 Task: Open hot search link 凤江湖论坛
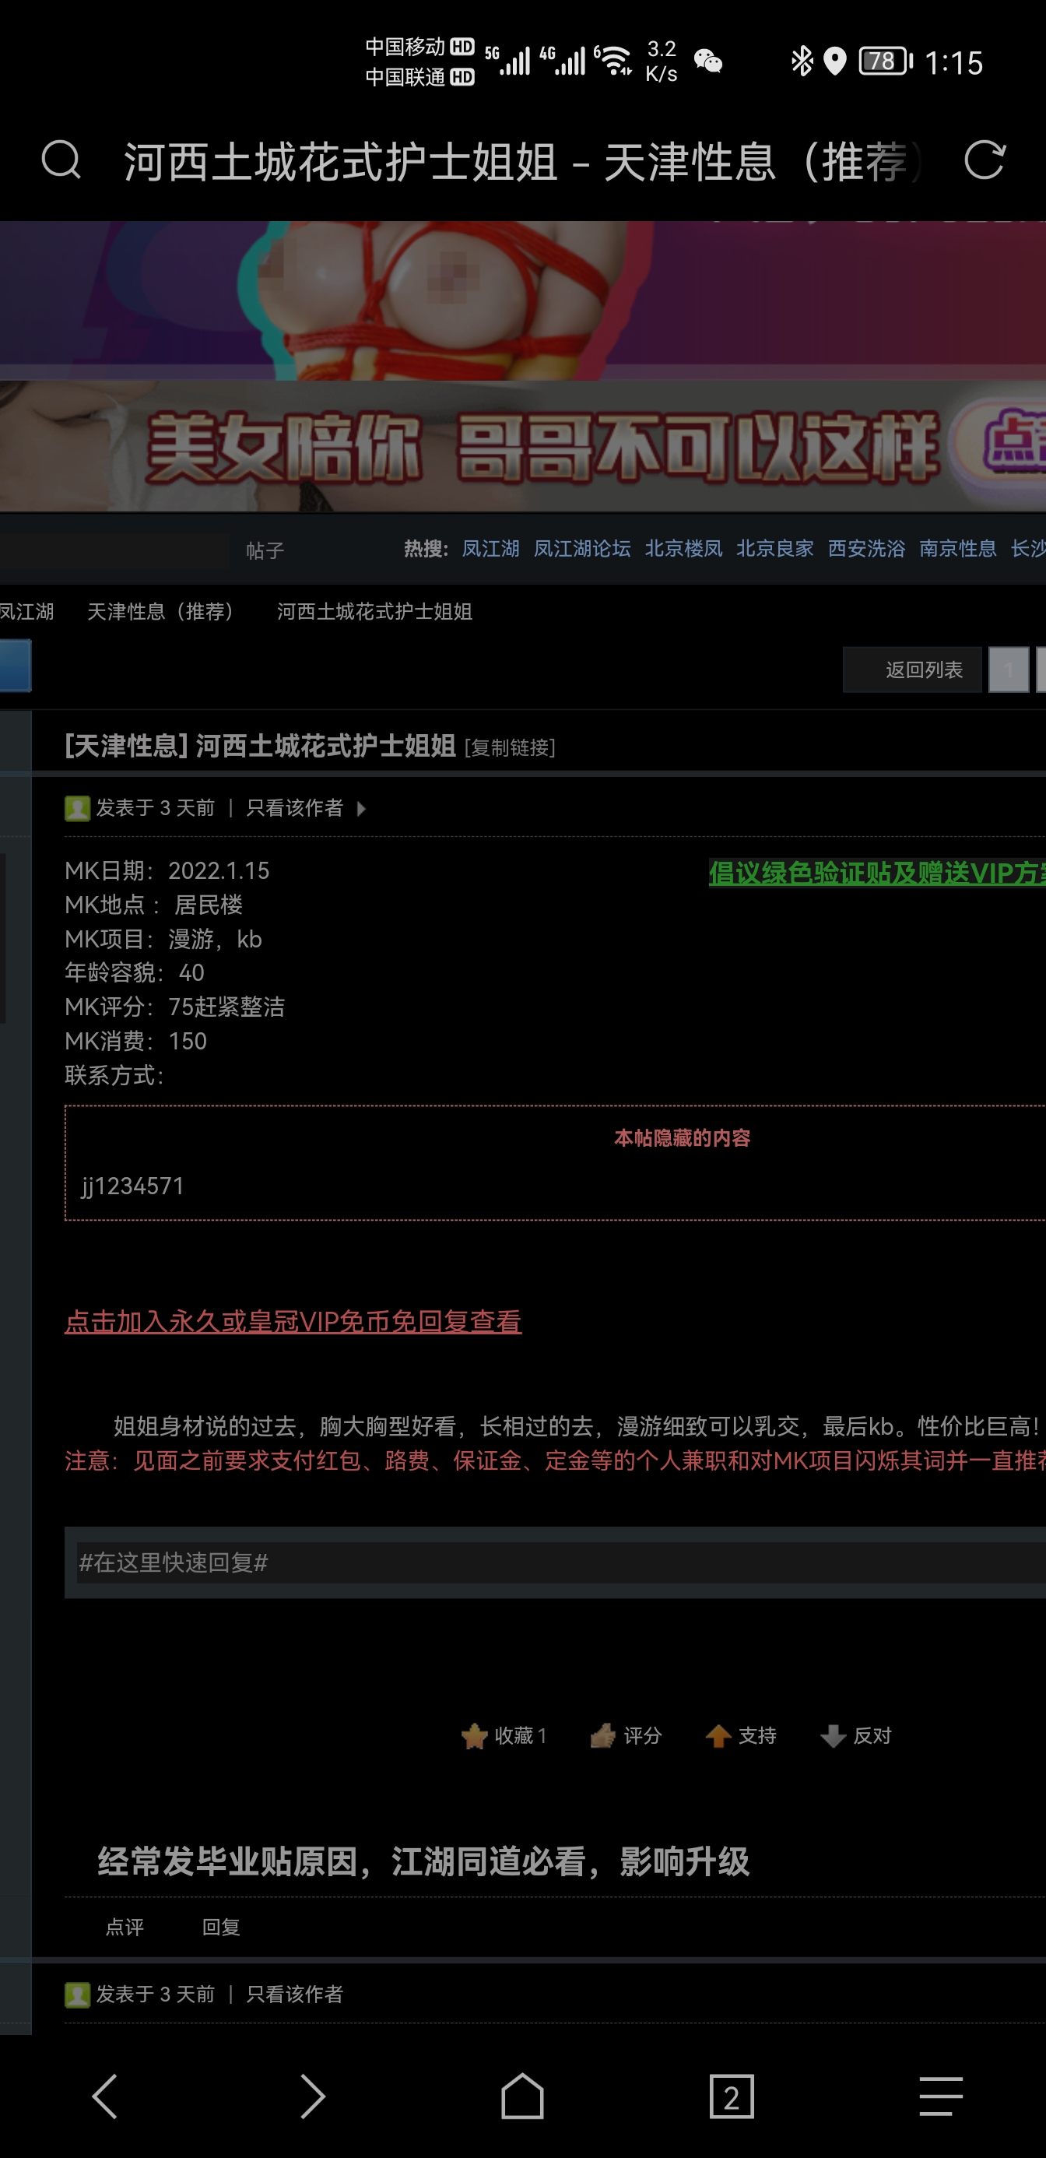click(x=582, y=549)
